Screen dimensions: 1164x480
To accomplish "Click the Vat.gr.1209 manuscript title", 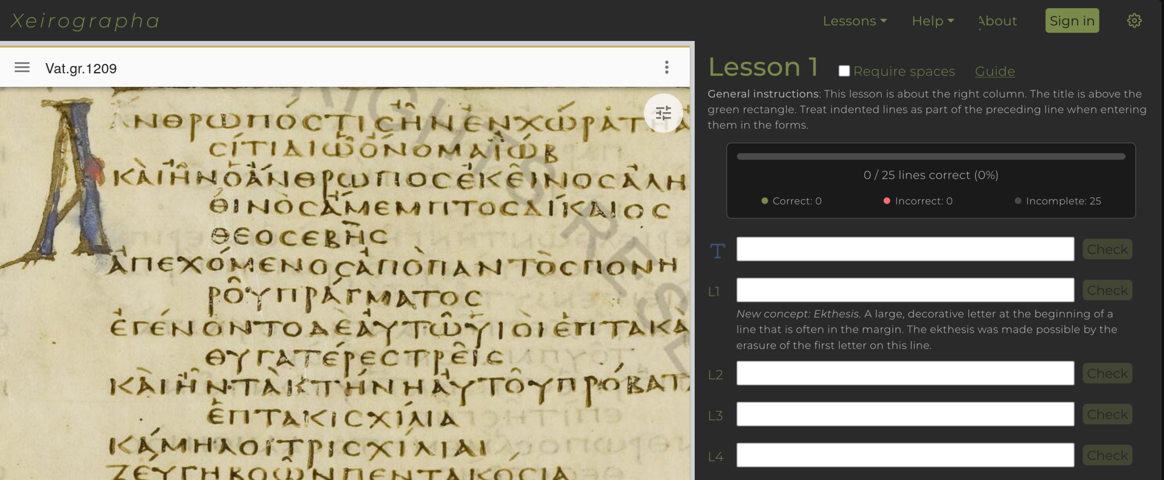I will coord(81,68).
